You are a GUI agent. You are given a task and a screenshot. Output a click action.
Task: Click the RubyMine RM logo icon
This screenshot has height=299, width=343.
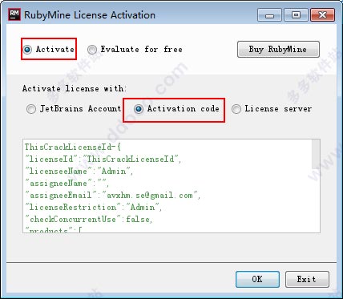pyautogui.click(x=14, y=14)
